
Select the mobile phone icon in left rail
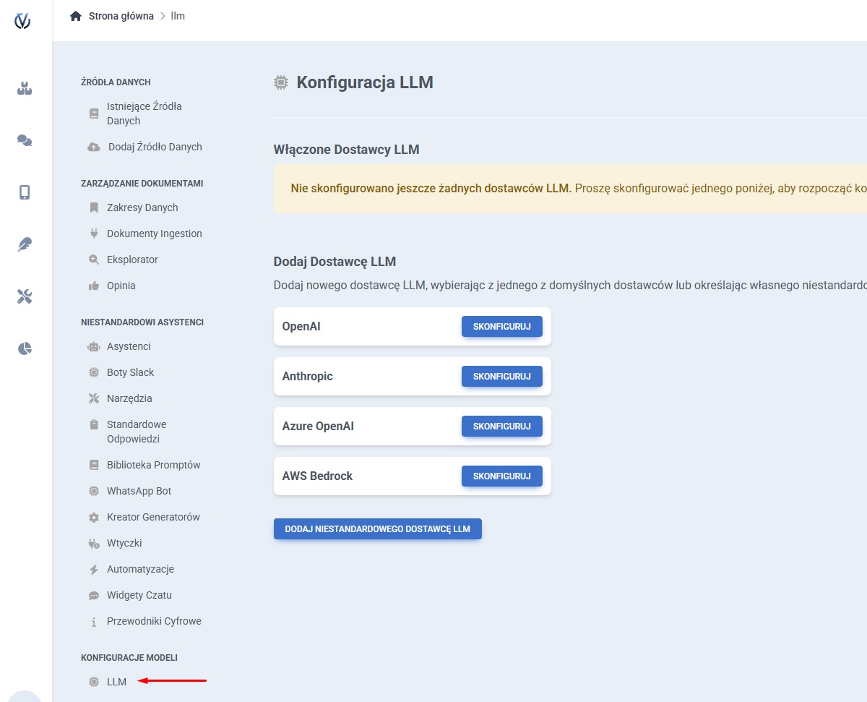(x=25, y=192)
